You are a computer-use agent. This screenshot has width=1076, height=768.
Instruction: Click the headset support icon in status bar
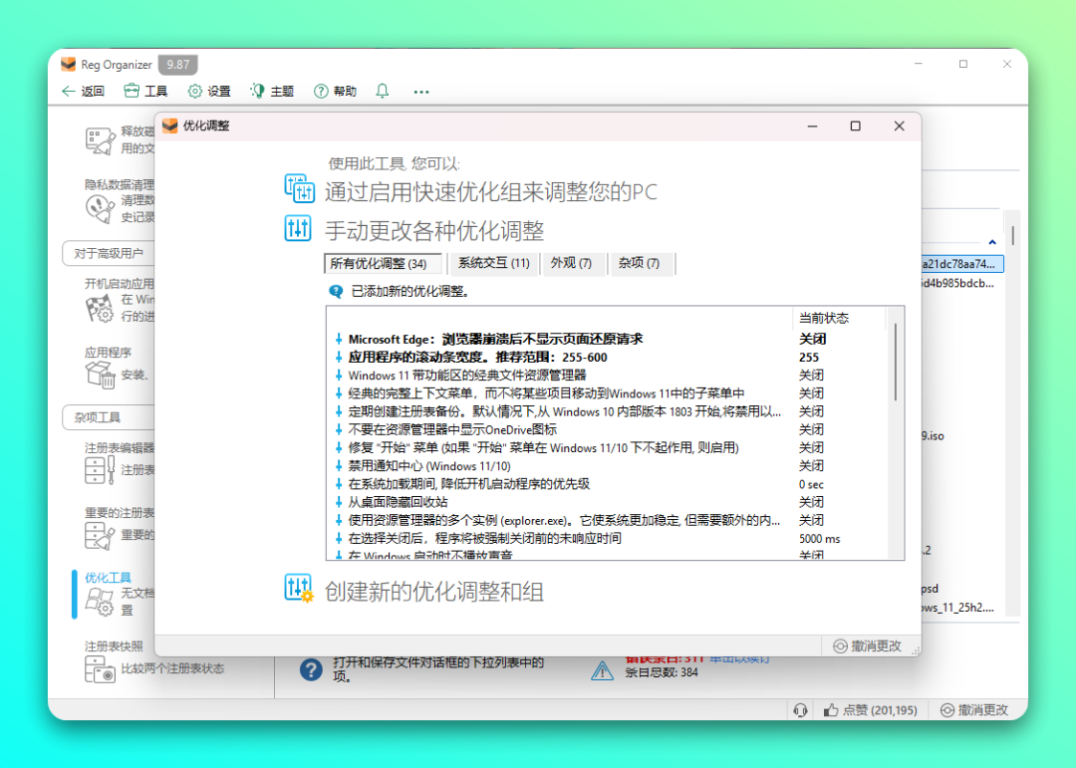(x=799, y=709)
